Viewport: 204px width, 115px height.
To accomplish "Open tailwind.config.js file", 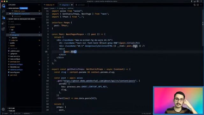I will pyautogui.click(x=24, y=70).
